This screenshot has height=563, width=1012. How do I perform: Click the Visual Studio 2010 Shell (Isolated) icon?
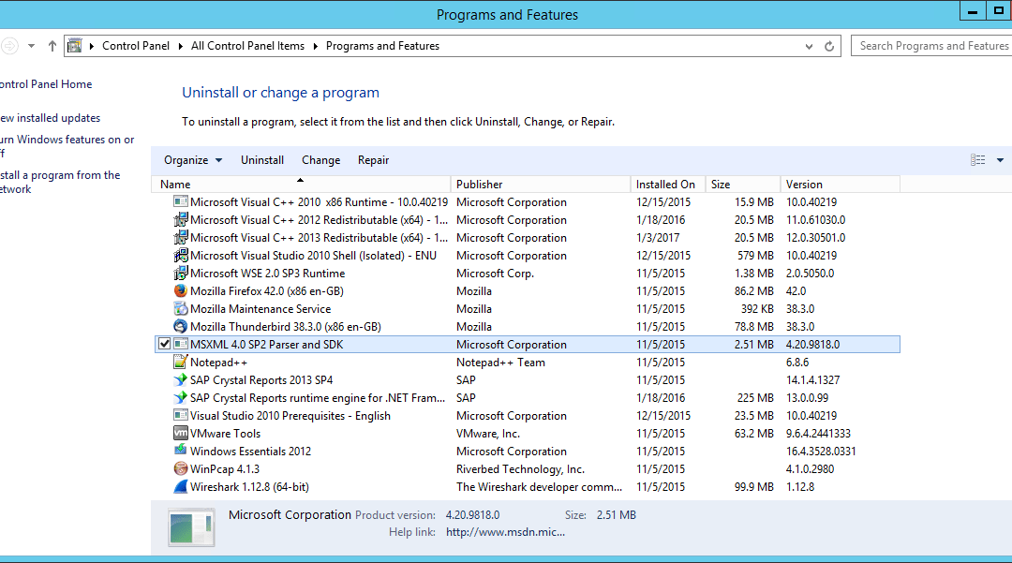click(181, 256)
